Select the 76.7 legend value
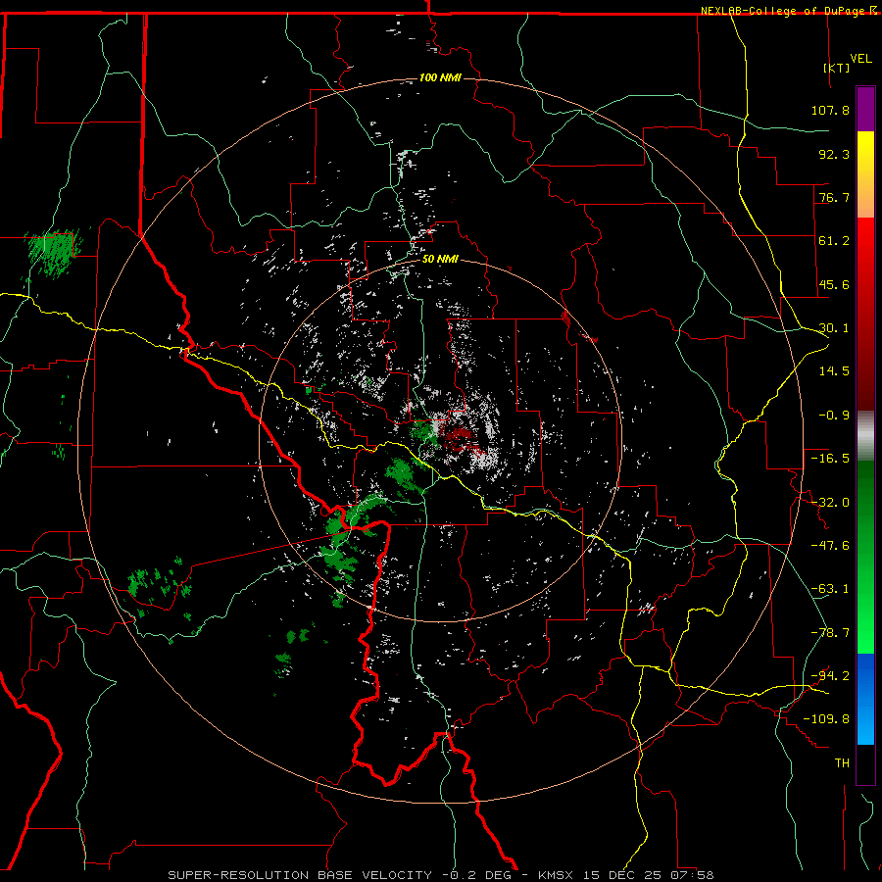 coord(834,197)
